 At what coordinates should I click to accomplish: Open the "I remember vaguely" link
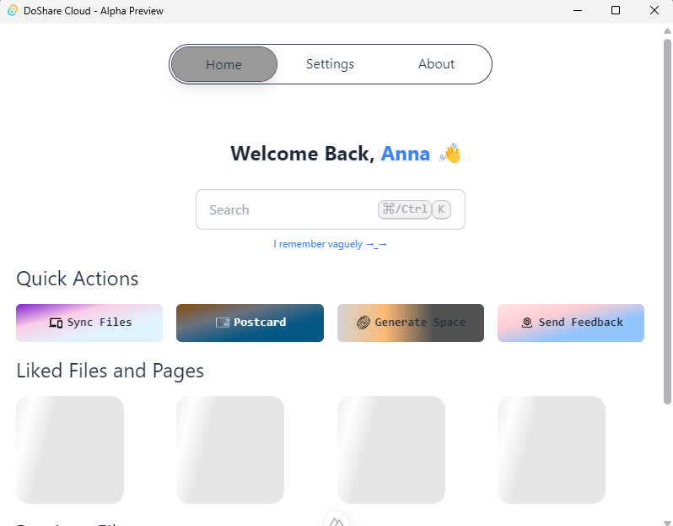coord(330,244)
